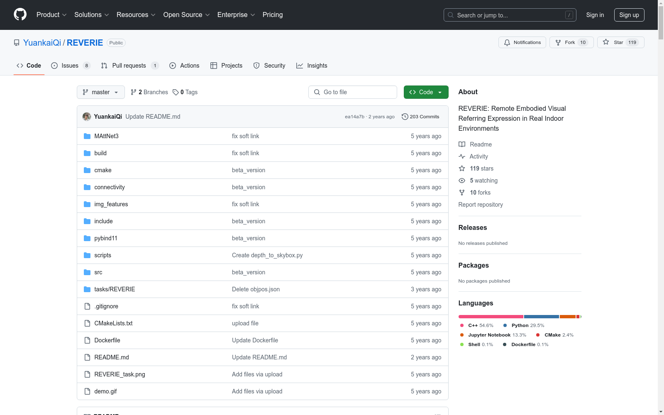Switch to the Issues tab
Image resolution: width=664 pixels, height=415 pixels.
(71, 66)
